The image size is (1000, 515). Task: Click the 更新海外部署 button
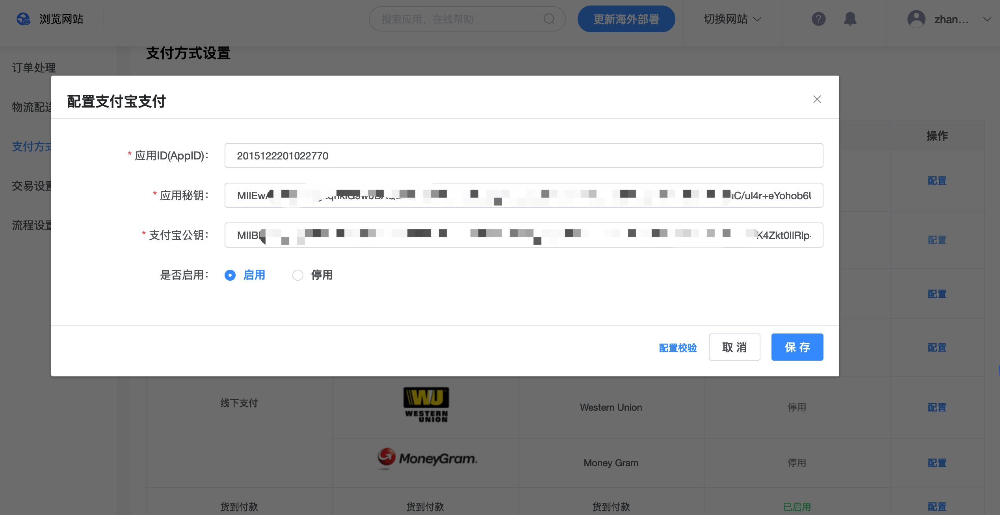[626, 19]
